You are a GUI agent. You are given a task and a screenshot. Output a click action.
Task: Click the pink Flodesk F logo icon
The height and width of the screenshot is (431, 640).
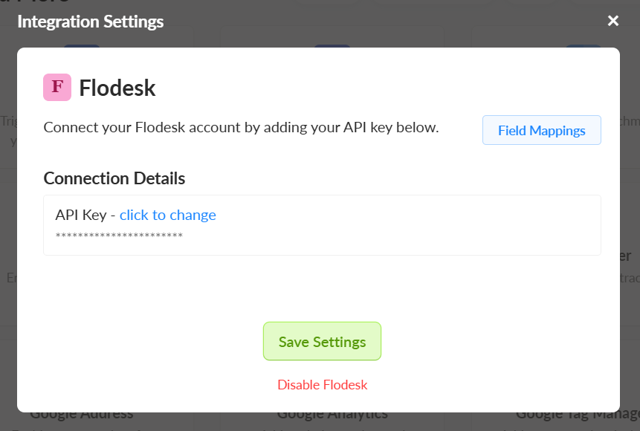coord(57,87)
